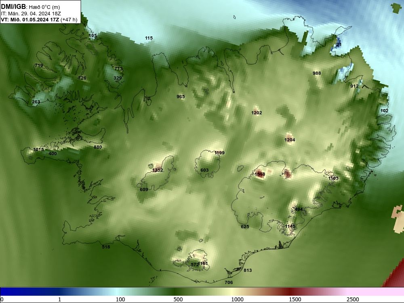Click the 988 value in northeast

[317, 73]
